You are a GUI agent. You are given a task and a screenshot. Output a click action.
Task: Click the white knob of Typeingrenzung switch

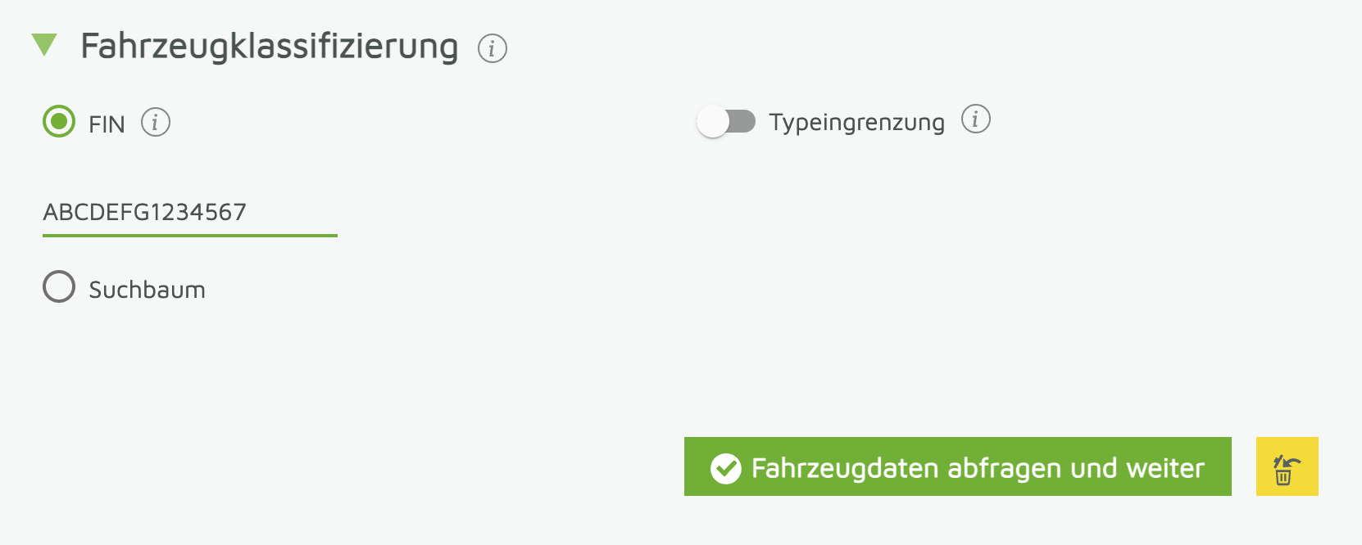(x=713, y=122)
